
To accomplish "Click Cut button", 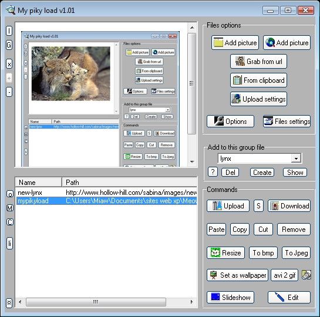I will click(263, 230).
